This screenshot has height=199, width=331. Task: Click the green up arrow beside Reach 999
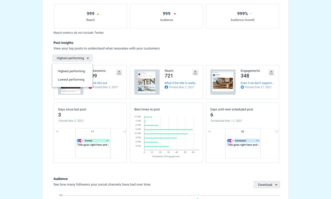pos(98,14)
